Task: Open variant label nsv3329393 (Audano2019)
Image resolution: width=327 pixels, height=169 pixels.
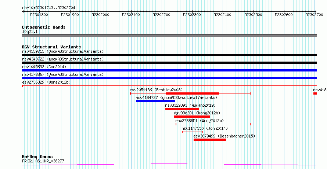Action: click(190, 105)
